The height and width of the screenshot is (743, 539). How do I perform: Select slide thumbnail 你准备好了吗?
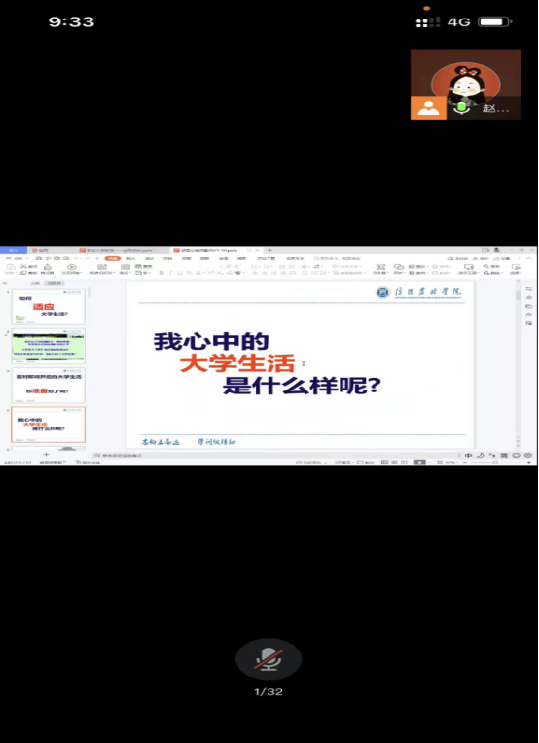point(49,386)
